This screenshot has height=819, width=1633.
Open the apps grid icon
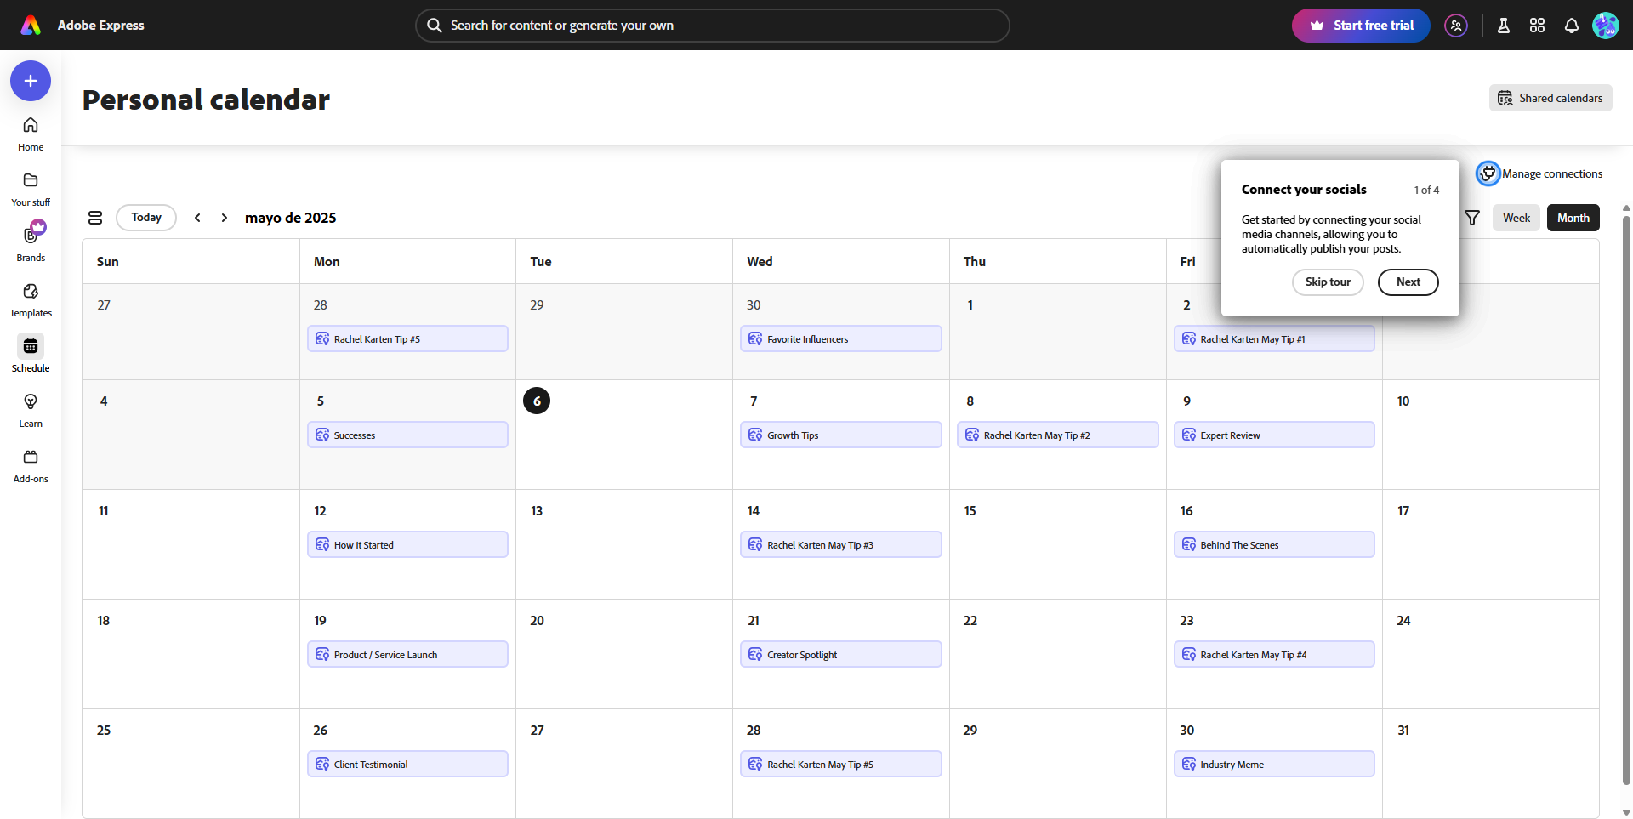[x=1537, y=26]
